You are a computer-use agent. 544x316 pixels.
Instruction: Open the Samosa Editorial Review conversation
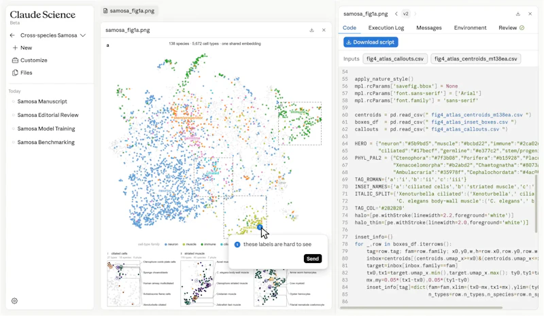tap(48, 115)
